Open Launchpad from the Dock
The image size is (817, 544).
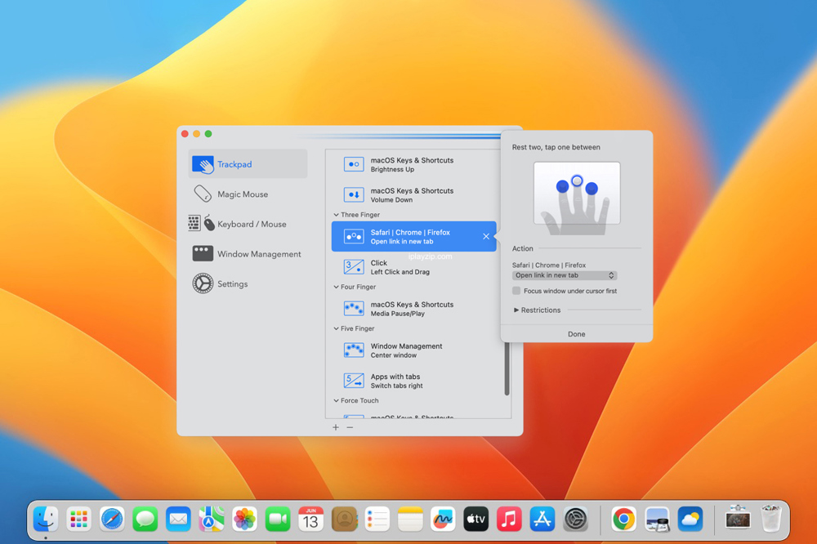(x=78, y=519)
